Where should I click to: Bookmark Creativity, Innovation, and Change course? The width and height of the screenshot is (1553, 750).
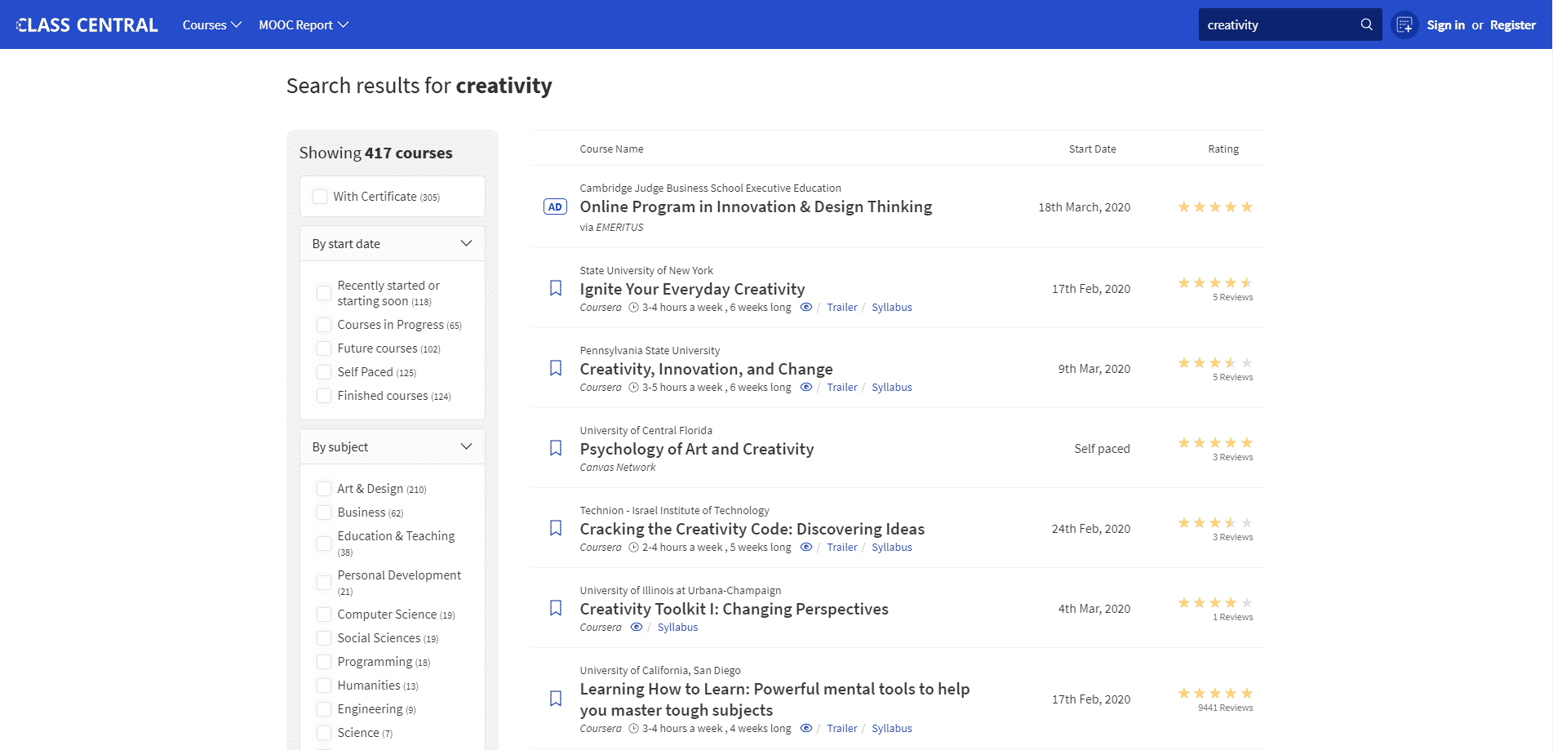[556, 368]
